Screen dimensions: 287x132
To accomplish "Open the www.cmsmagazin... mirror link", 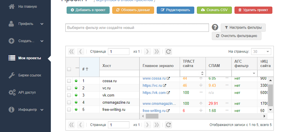I will 159,104.
